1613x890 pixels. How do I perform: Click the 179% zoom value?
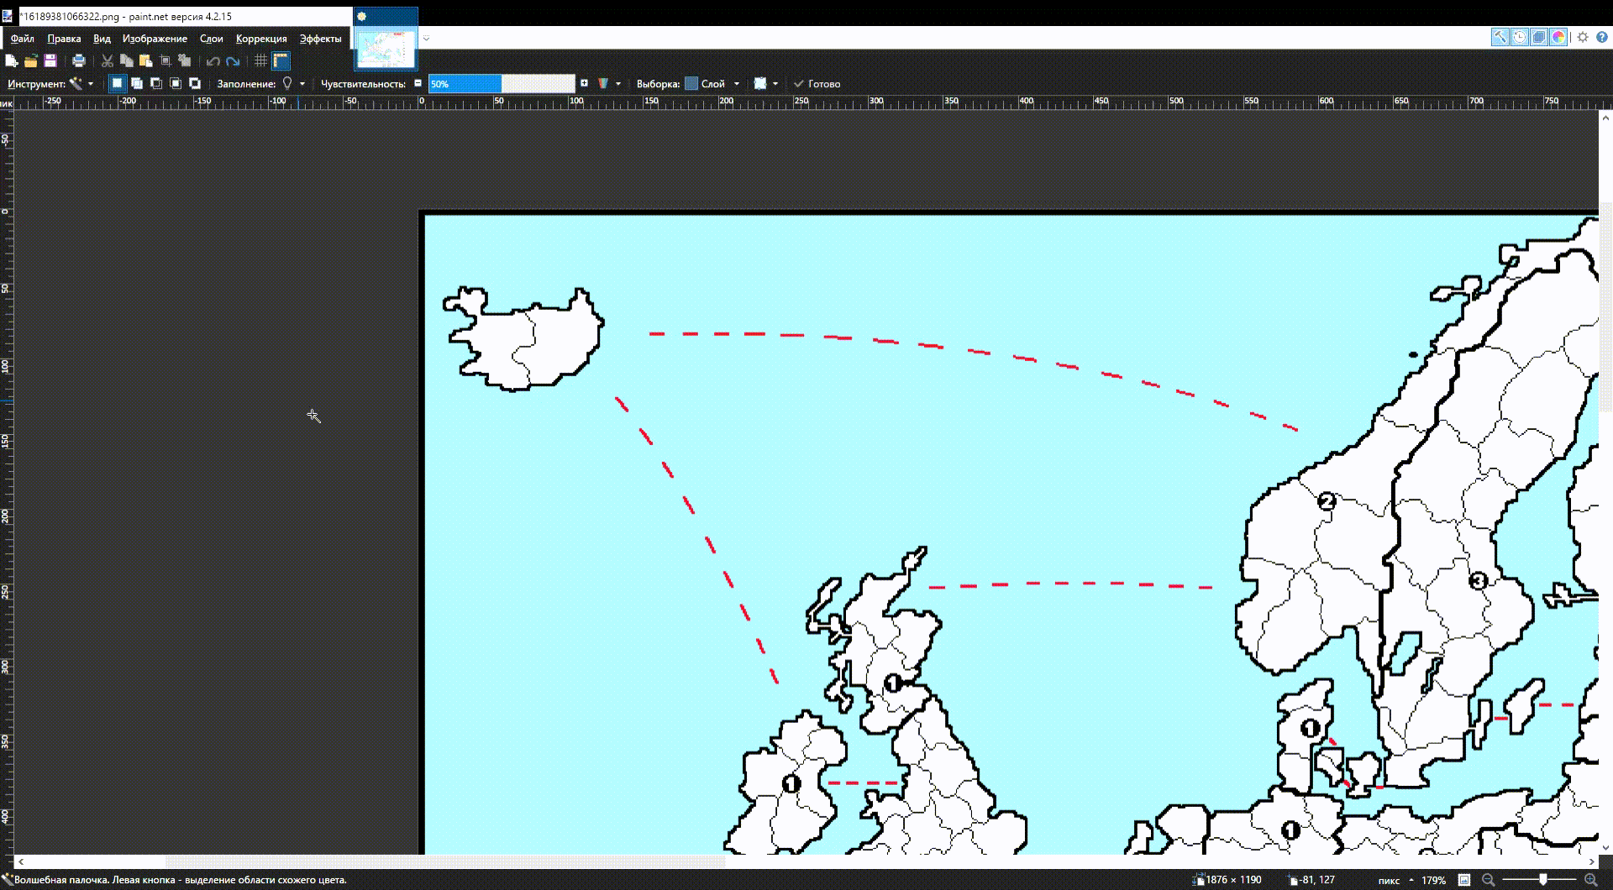point(1433,881)
